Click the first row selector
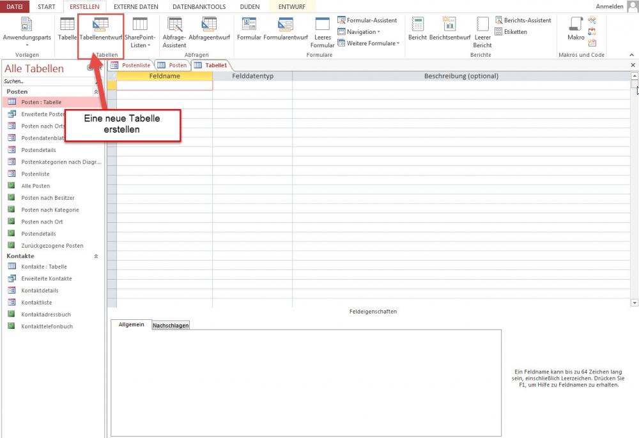This screenshot has height=438, width=639. click(112, 85)
